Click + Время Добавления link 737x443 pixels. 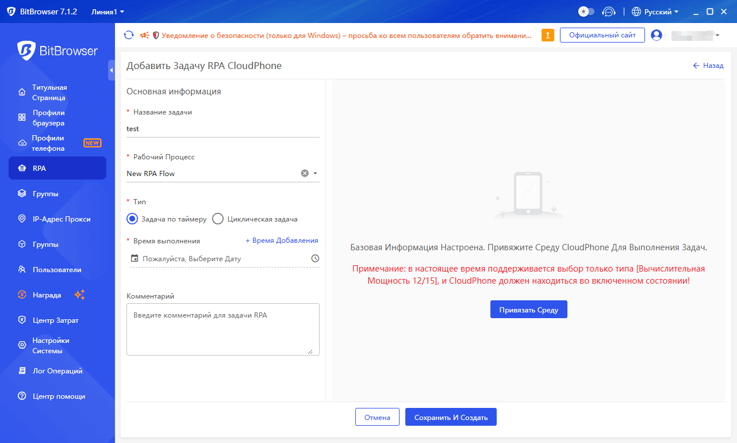[282, 240]
